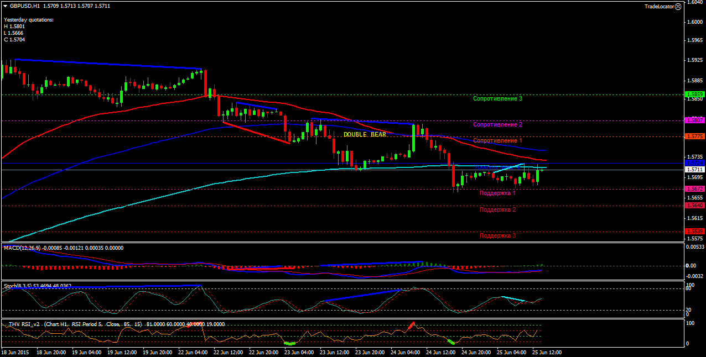The image size is (706, 357).
Task: Click '18 Jun 20:00' on the time axis
Action: point(53,352)
